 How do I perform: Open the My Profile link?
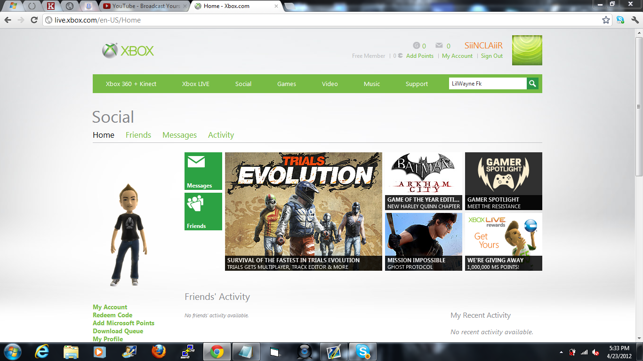point(108,339)
